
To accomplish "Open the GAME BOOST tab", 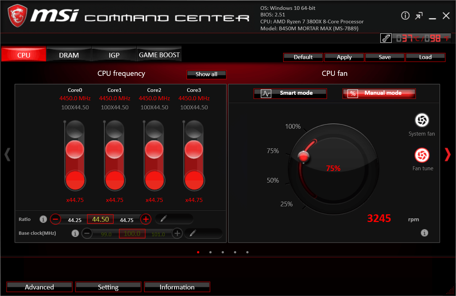I will point(159,54).
